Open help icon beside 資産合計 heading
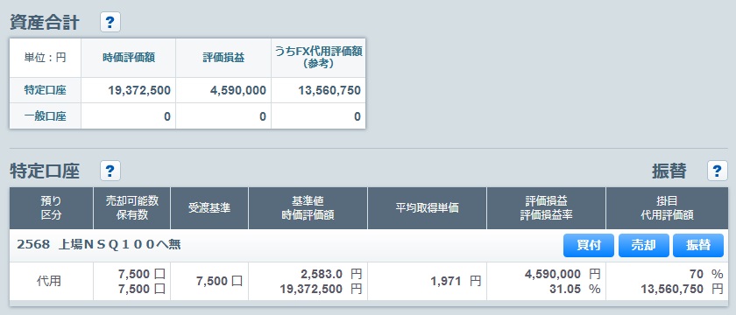 pos(110,22)
